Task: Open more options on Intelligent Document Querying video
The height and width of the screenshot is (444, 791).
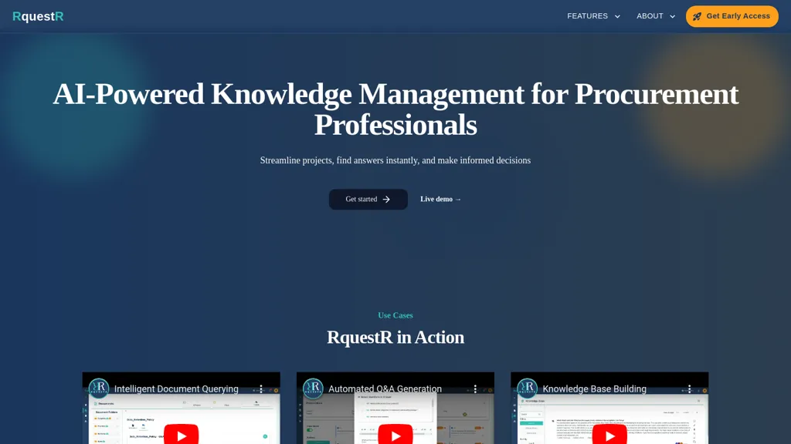Action: pyautogui.click(x=261, y=388)
